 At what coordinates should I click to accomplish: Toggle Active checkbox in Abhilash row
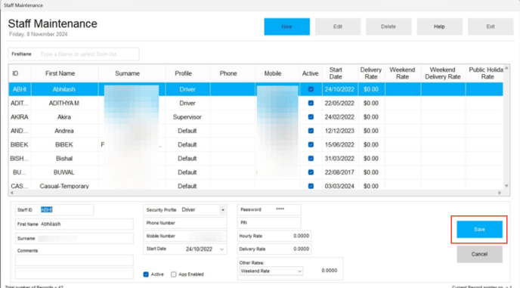point(311,89)
